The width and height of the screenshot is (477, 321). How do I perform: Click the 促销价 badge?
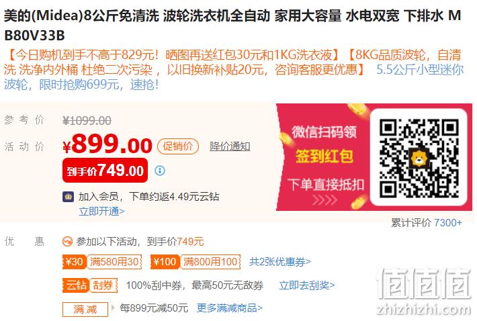point(178,146)
